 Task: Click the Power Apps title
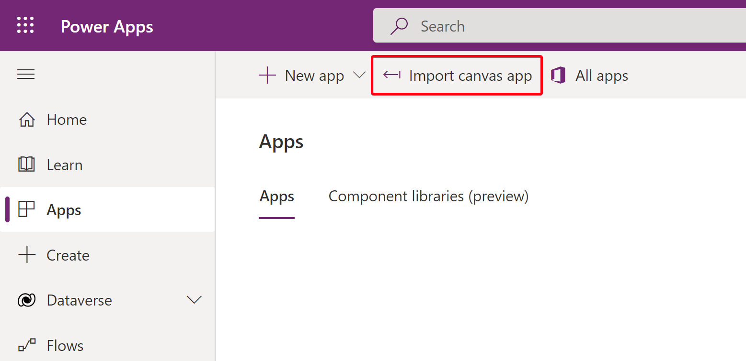click(x=107, y=26)
